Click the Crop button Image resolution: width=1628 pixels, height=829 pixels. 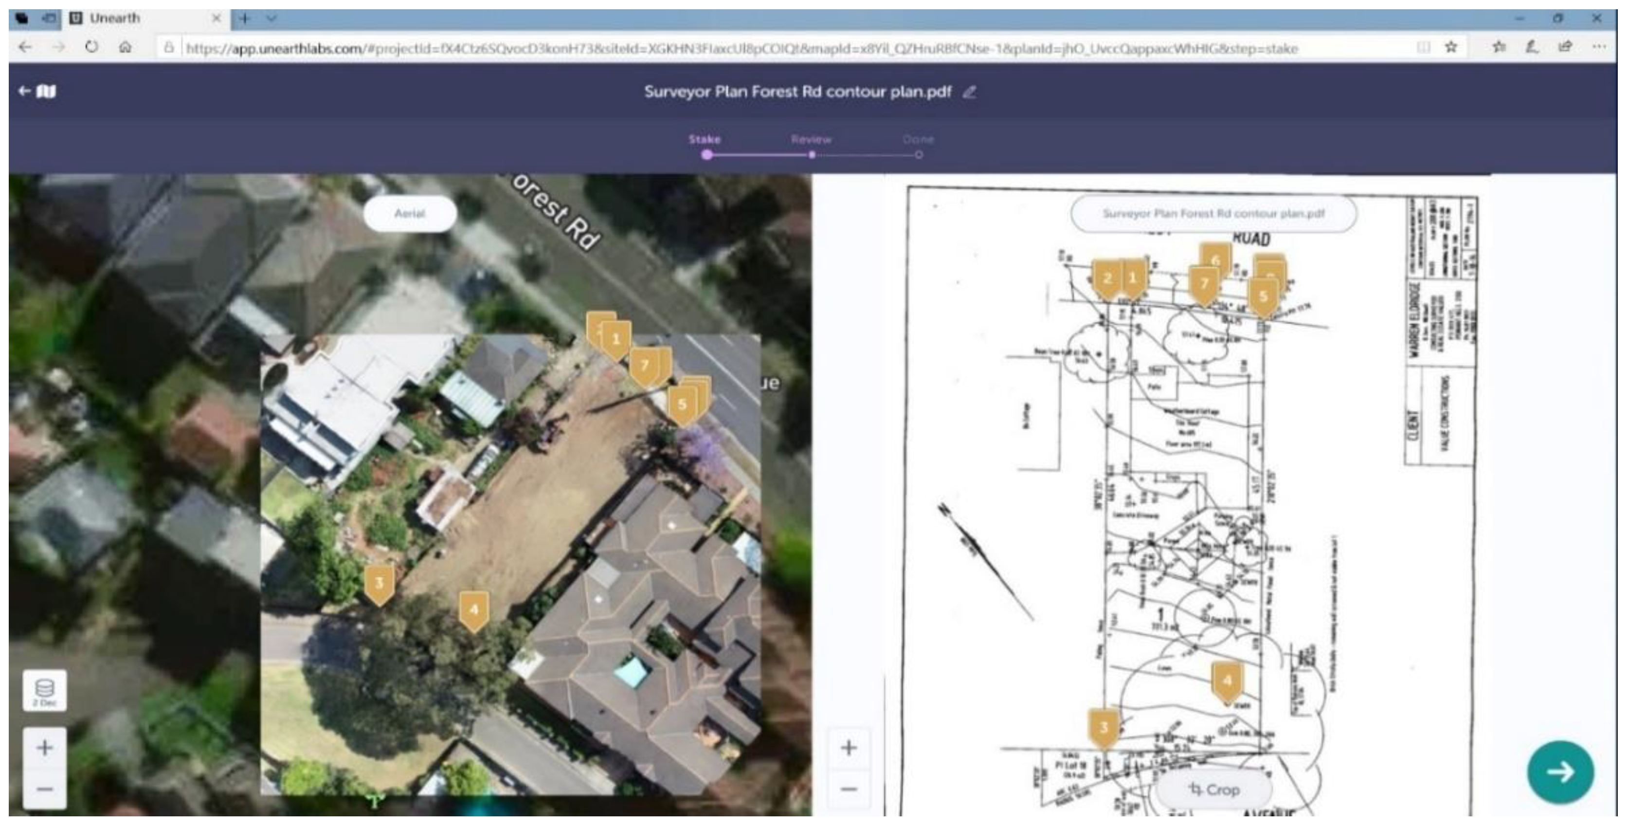1213,790
